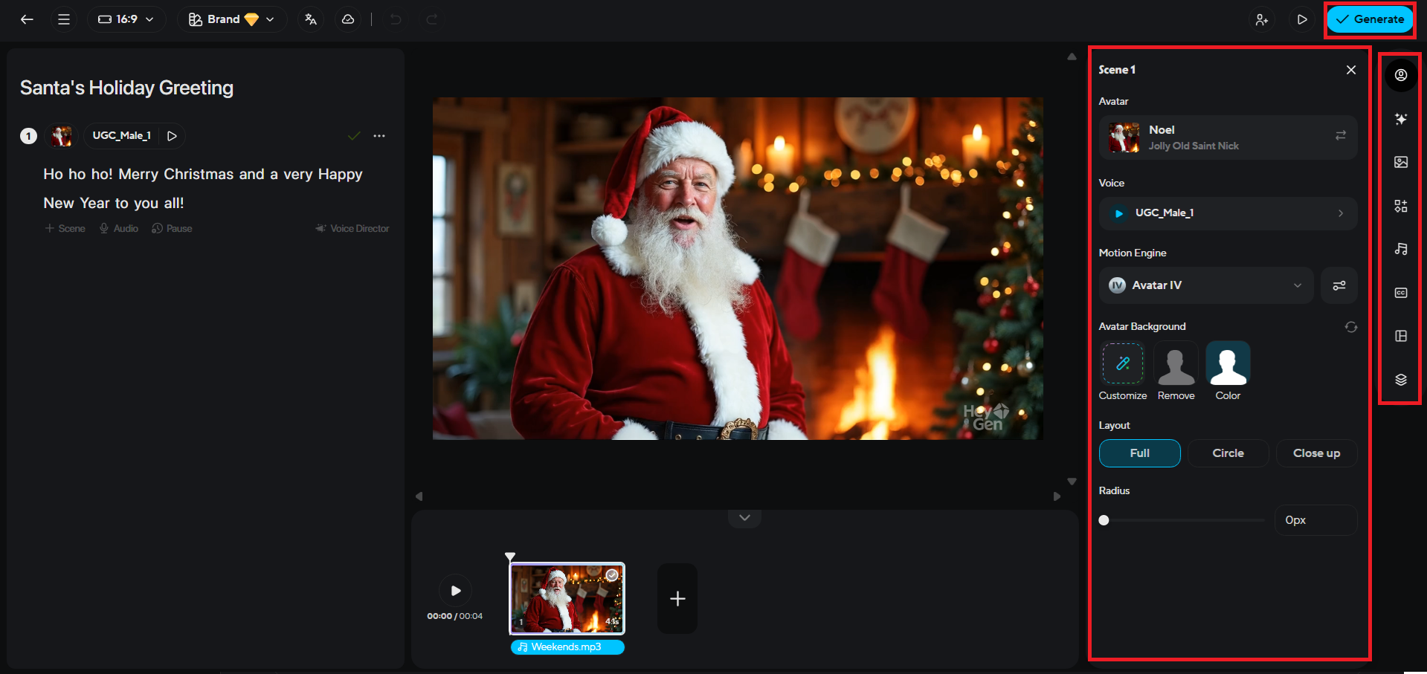Screen dimensions: 1427x674
Task: Play the timeline from the playback button
Action: [x=455, y=591]
